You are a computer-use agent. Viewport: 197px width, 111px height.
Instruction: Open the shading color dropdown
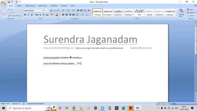coord(84,15)
